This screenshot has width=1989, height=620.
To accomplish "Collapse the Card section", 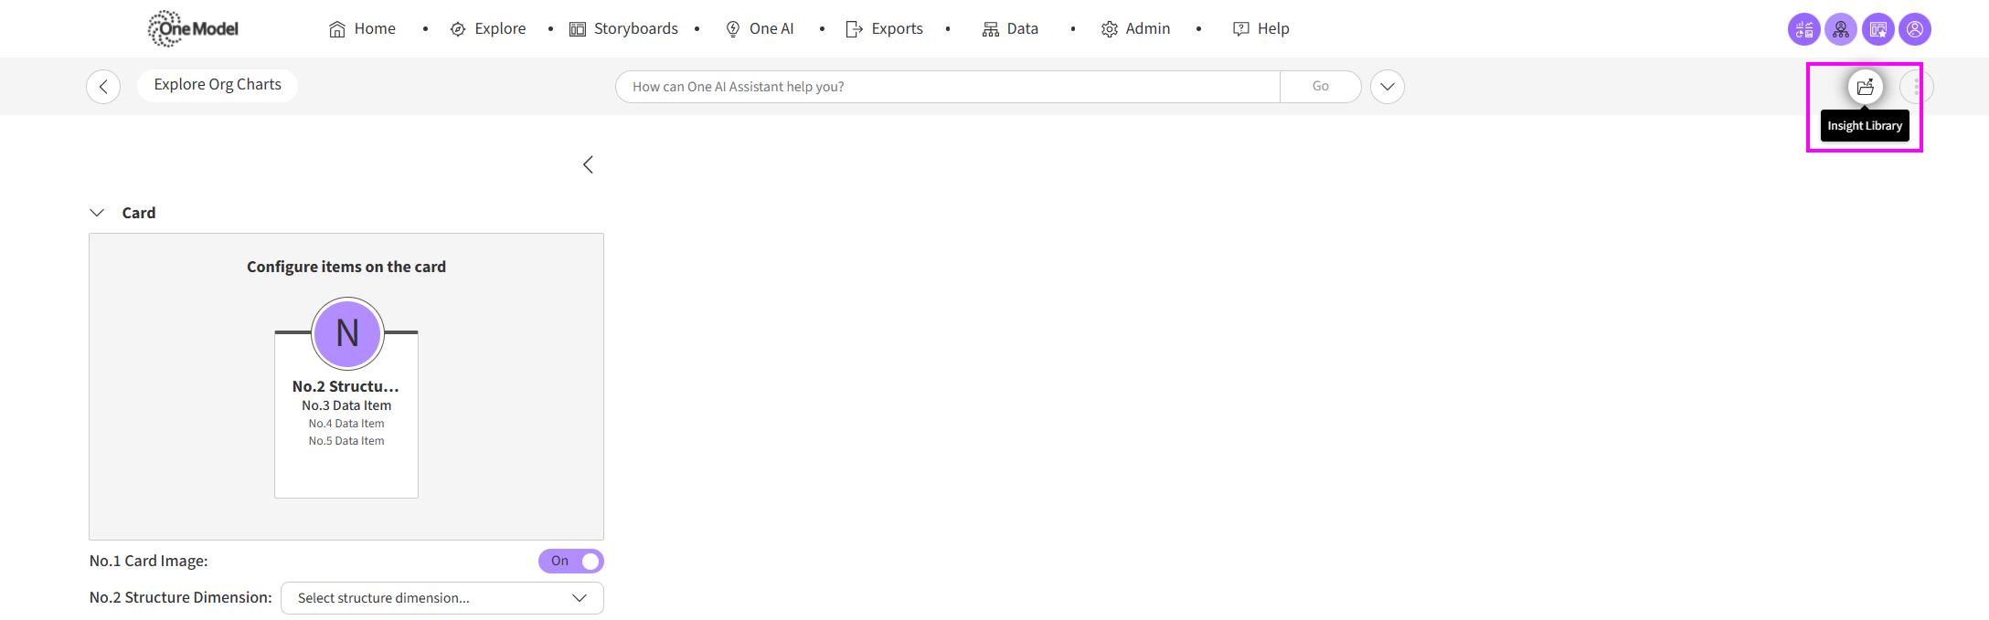I will tap(97, 213).
